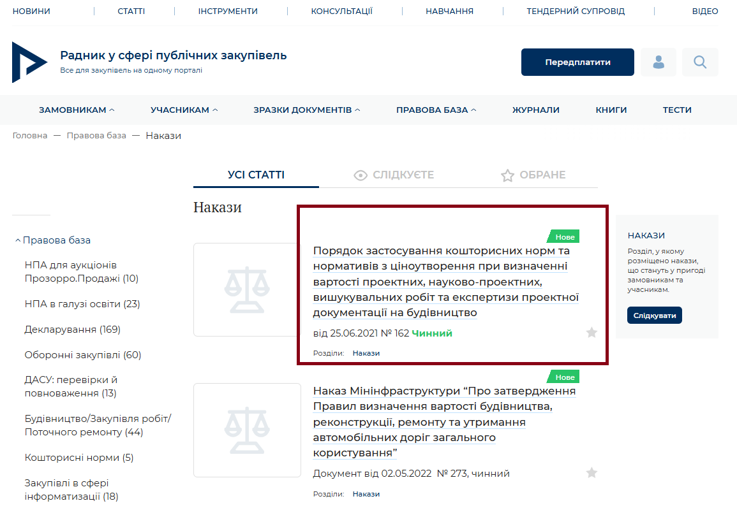Star the first order as favorite

pyautogui.click(x=592, y=332)
